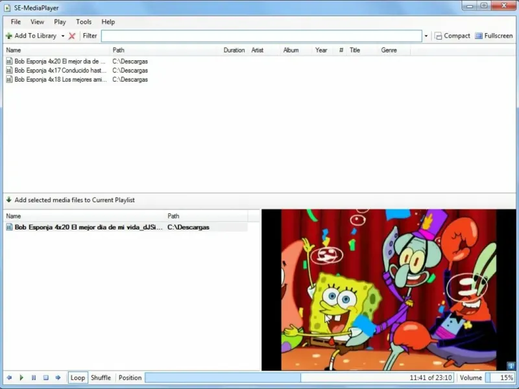The image size is (519, 389).
Task: Click C:\Descargas path in the playlist row
Action: click(x=188, y=228)
